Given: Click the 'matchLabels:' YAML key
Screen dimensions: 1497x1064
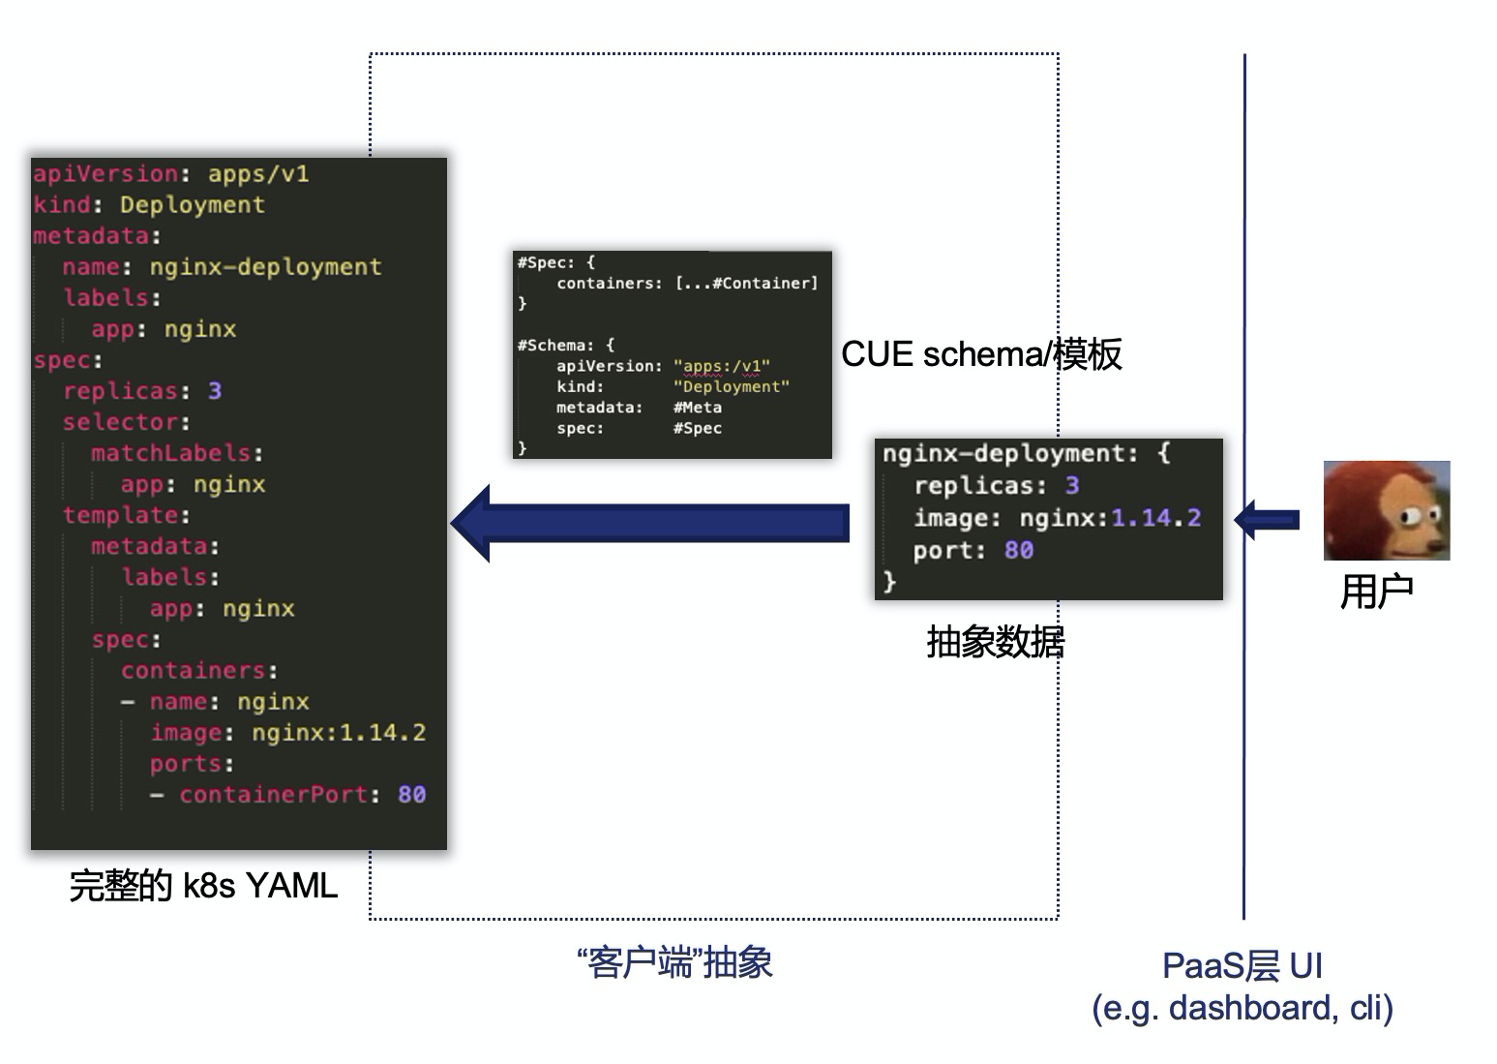Looking at the screenshot, I should pos(177,453).
